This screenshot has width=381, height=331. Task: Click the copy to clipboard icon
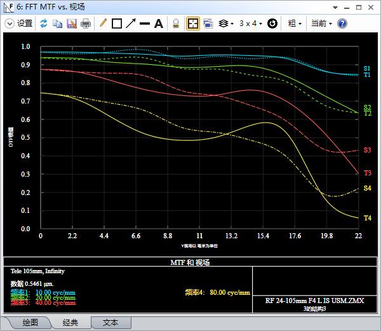tap(58, 24)
